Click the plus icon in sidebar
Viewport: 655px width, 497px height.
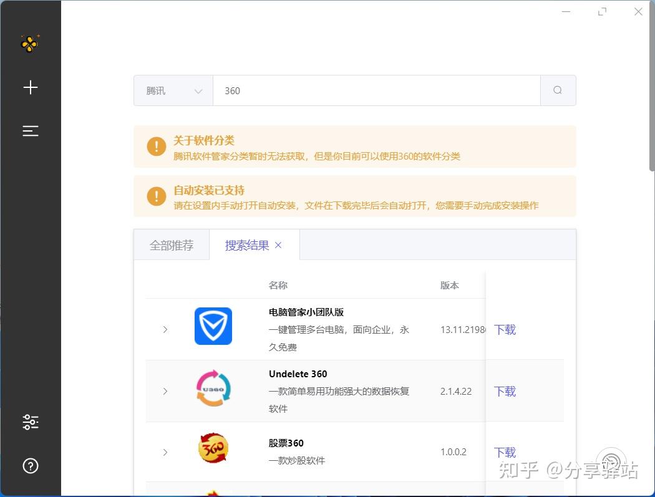point(31,87)
